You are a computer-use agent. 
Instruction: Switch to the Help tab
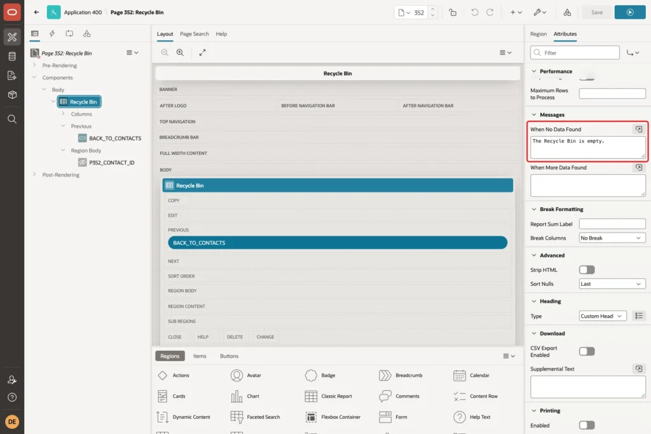point(221,34)
